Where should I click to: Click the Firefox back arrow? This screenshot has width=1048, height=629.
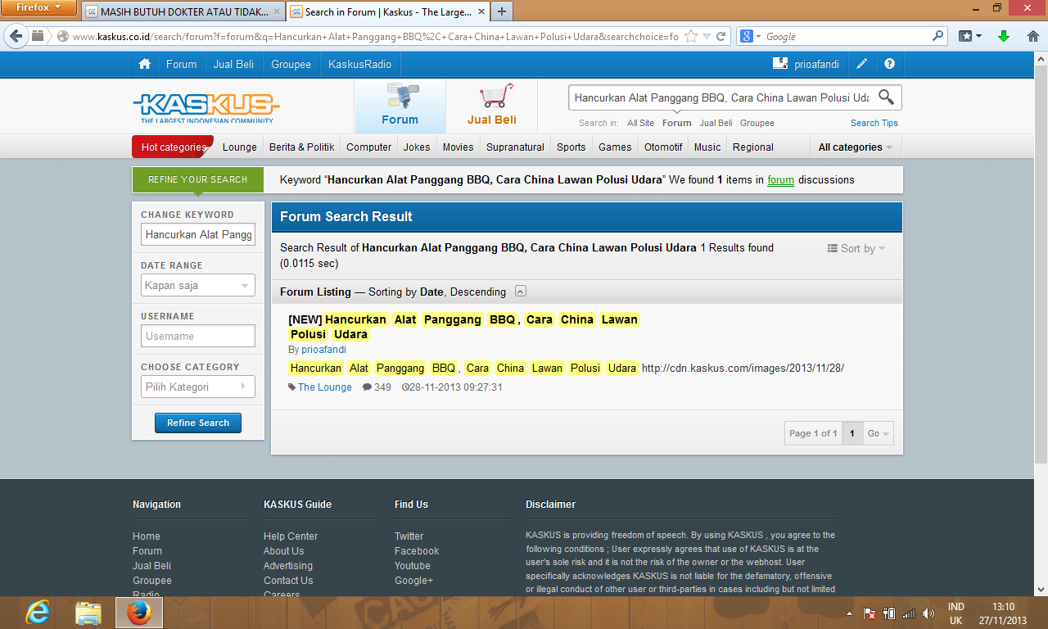tap(16, 36)
